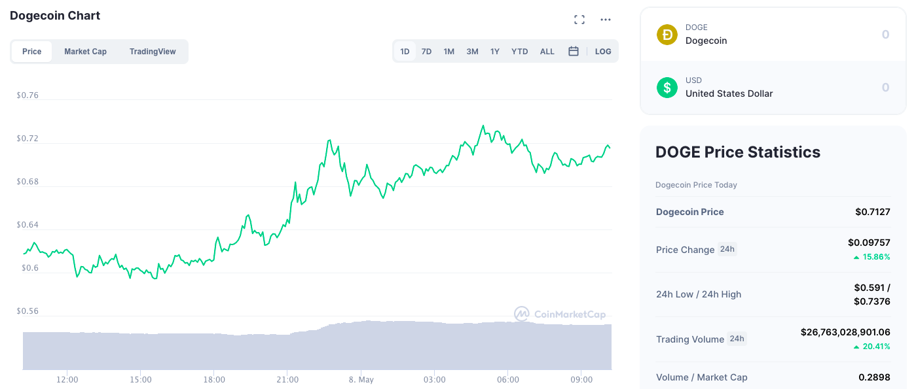
Task: Click the 24h badge beside Trading Volume
Action: point(737,339)
